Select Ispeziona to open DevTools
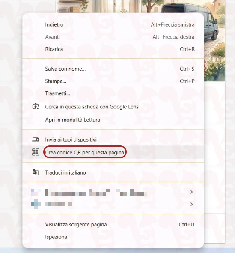Viewport: 235px width, 253px height. [x=113, y=237]
